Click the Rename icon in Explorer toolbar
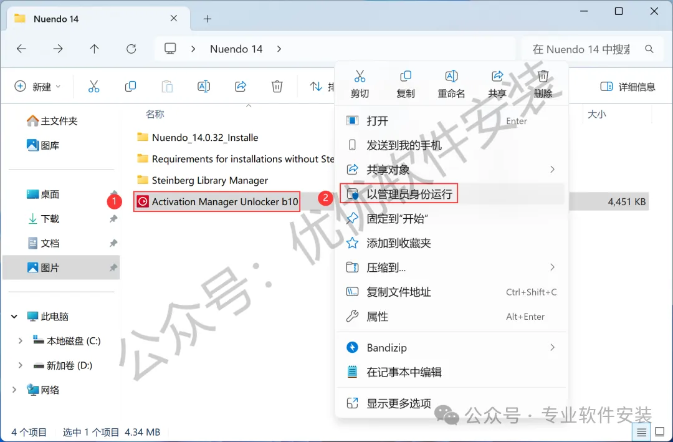Viewport: 673px width, 442px height. click(203, 86)
